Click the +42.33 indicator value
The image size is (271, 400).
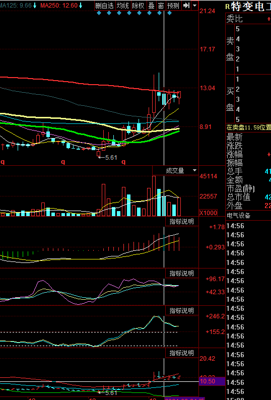215,292
